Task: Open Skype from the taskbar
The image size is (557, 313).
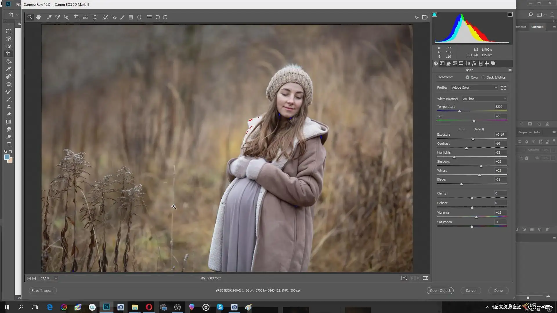Action: [x=220, y=307]
